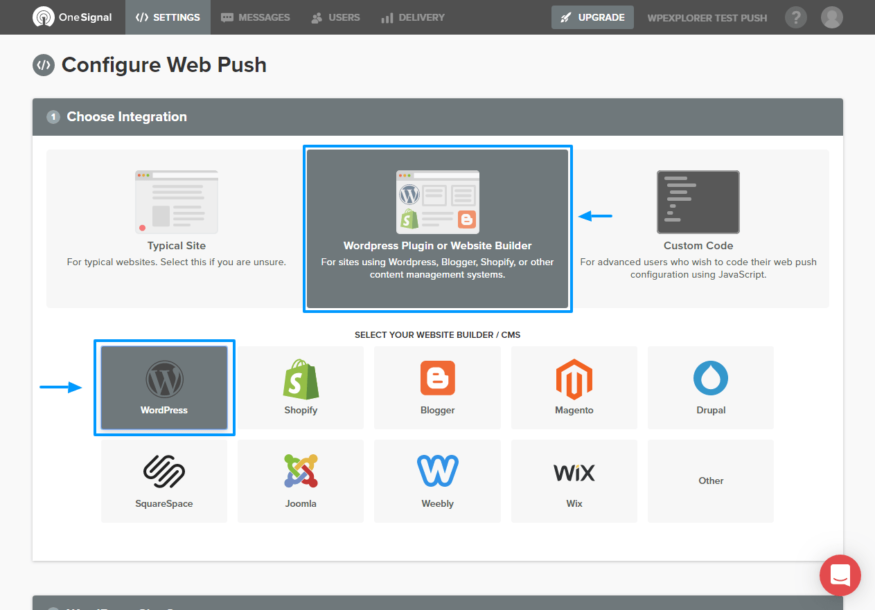
Task: Select the Typical Site integration card
Action: point(176,229)
